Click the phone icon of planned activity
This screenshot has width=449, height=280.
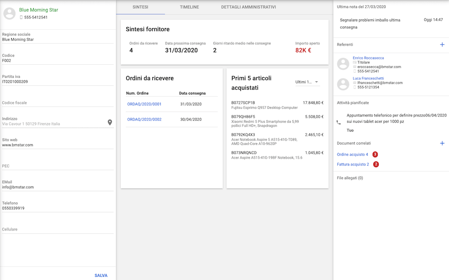tap(339, 122)
